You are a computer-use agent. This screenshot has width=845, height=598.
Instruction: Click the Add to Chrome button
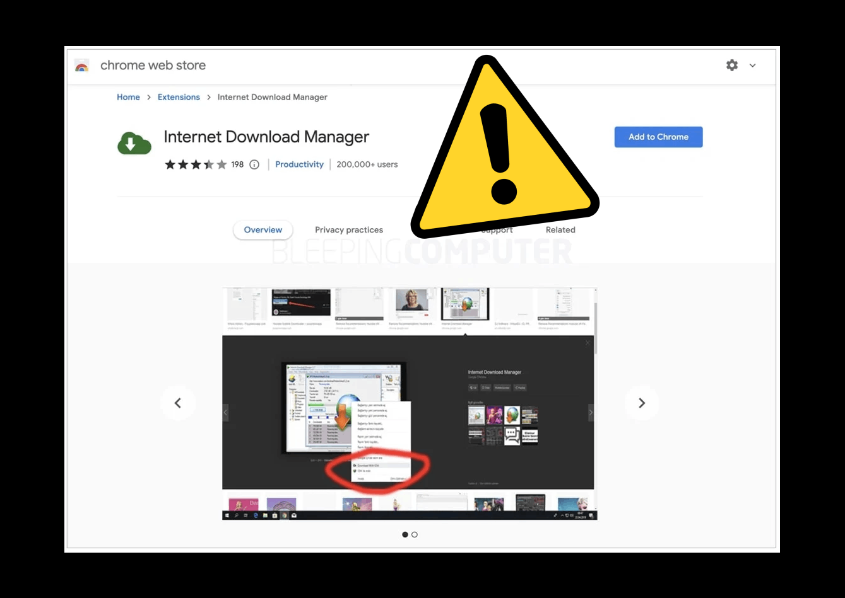click(658, 137)
